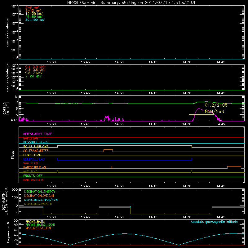The height and width of the screenshot is (248, 248).
Task: Click the FRONT_RATIO legend entry
Action: (35, 222)
